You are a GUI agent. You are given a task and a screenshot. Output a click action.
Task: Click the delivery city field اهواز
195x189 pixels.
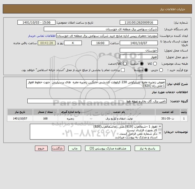click(x=139, y=57)
